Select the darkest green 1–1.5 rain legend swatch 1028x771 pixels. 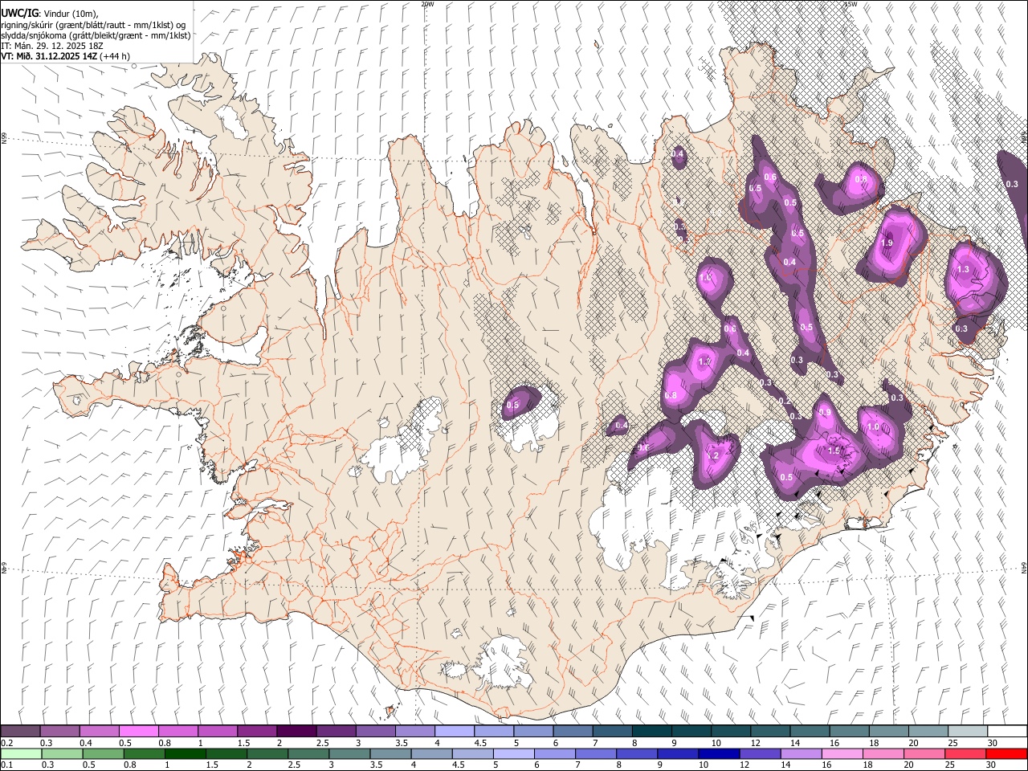185,753
